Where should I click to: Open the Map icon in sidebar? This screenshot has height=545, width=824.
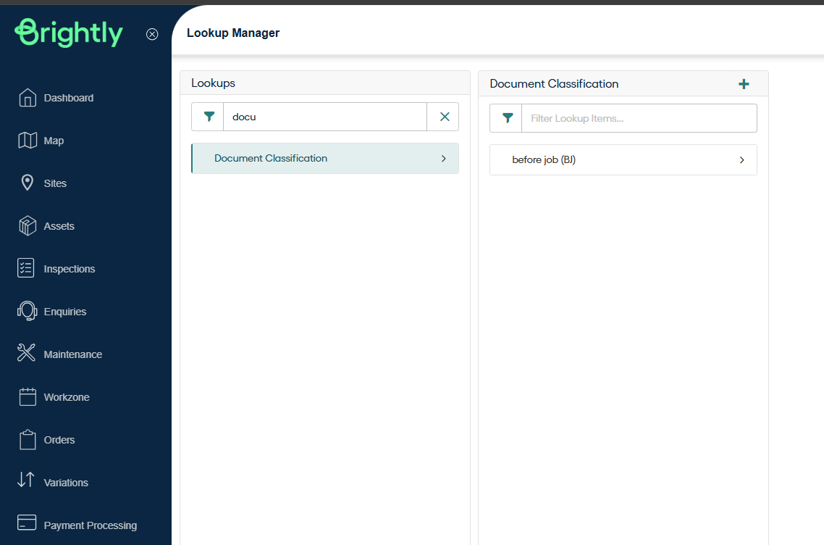point(27,141)
